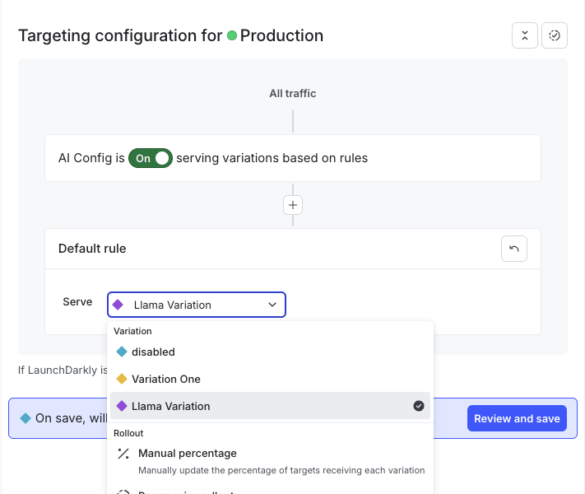The image size is (585, 494).
Task: Click the chevron arrow in Serve dropdown
Action: pos(272,305)
